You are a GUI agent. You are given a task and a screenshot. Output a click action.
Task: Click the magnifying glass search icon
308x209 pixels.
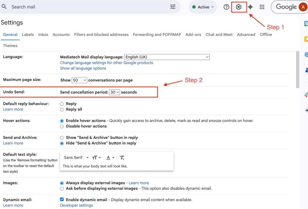[x=4, y=7]
